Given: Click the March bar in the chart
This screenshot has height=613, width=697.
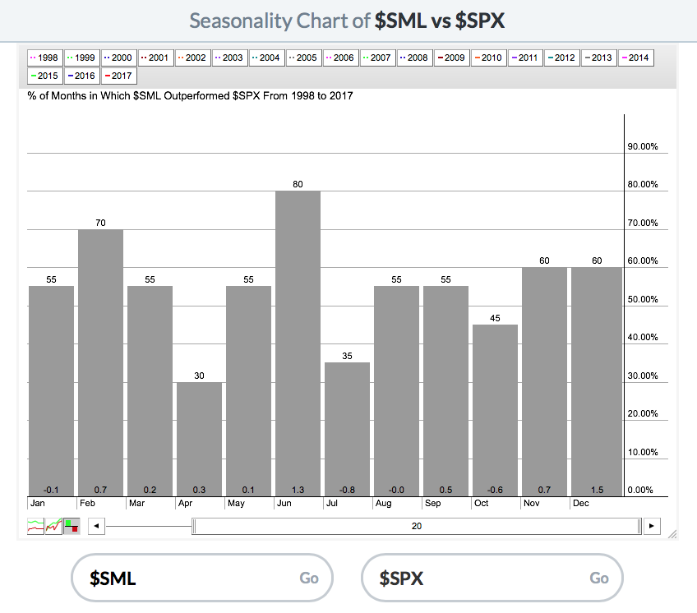Looking at the screenshot, I should click(x=150, y=391).
